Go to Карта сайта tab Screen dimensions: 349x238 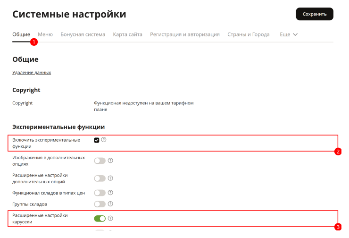(x=127, y=34)
